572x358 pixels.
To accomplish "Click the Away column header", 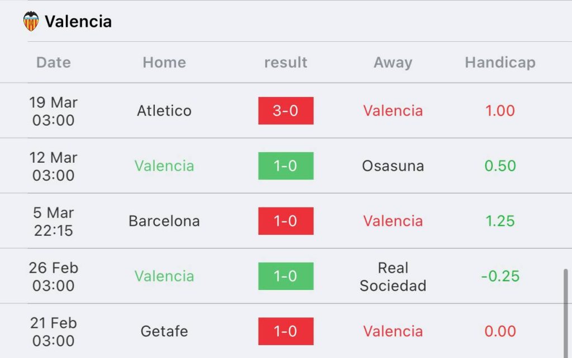I will click(x=393, y=62).
